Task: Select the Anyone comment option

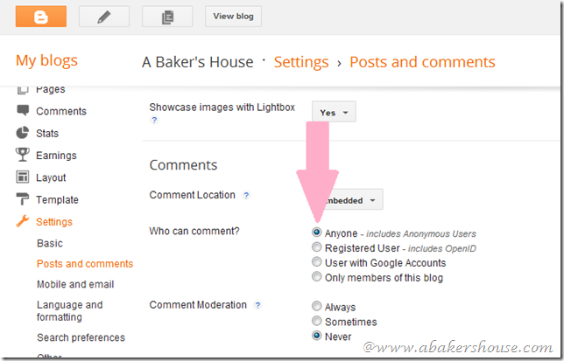Action: point(316,233)
